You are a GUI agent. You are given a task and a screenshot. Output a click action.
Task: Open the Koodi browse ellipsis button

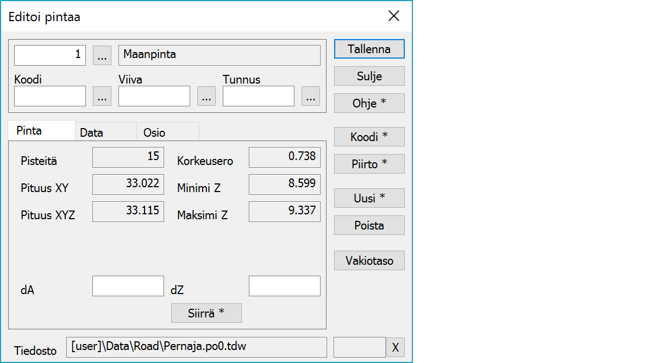pos(102,97)
